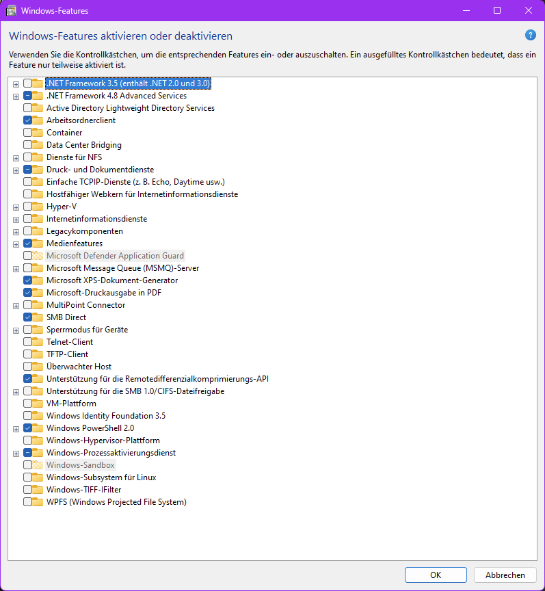Check the VM-Plattform checkbox
Image resolution: width=545 pixels, height=591 pixels.
point(27,404)
